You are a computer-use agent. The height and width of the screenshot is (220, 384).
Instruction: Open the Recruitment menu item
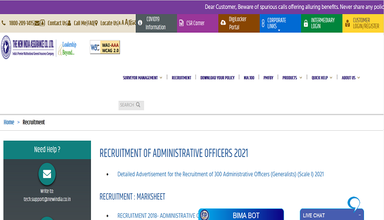[181, 78]
